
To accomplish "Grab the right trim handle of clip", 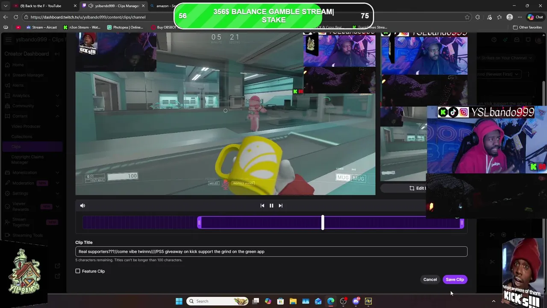I will 462,222.
